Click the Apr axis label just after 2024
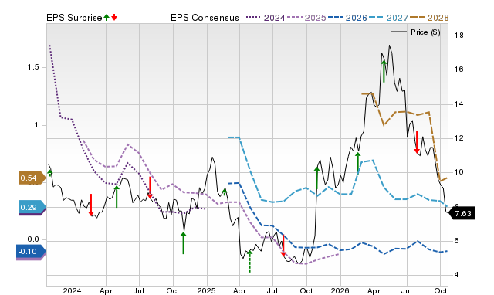 (106, 290)
